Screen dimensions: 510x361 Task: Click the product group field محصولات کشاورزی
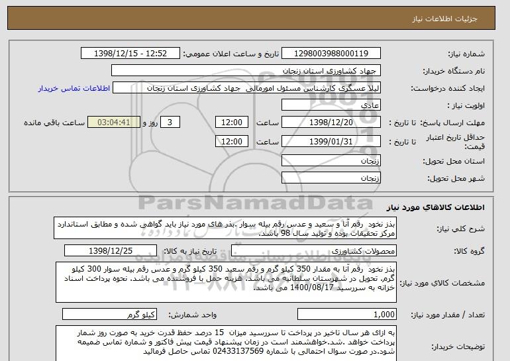(x=314, y=251)
